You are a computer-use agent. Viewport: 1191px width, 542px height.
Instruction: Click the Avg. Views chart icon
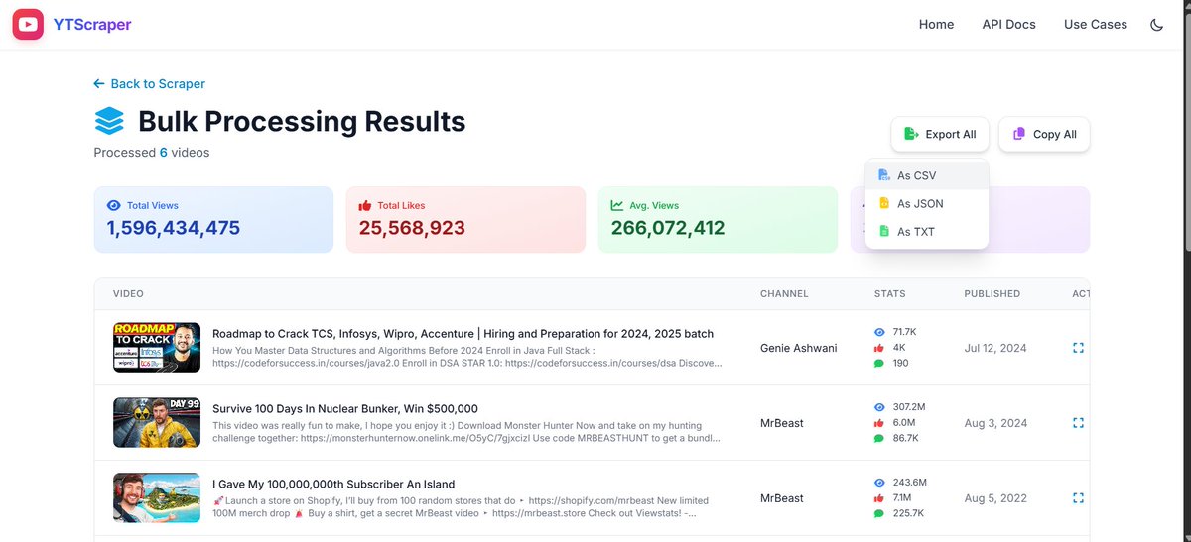coord(617,206)
